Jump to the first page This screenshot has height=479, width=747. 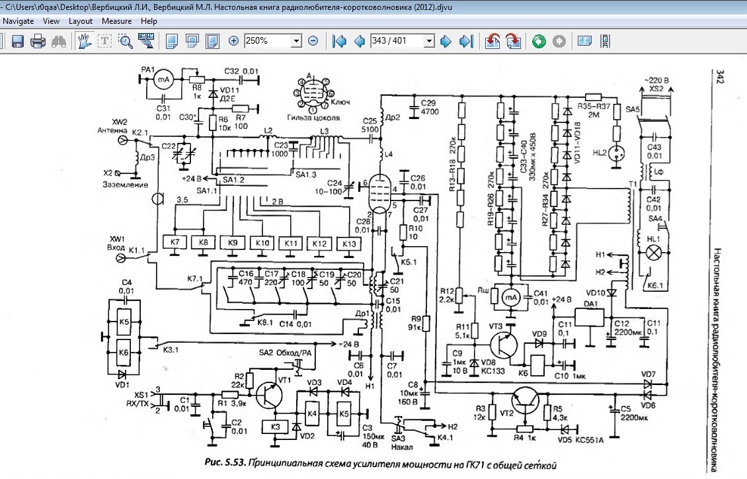339,41
